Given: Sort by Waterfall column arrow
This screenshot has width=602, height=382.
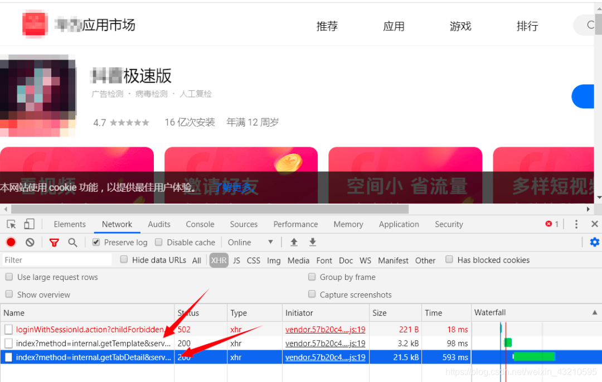Looking at the screenshot, I should coord(594,312).
